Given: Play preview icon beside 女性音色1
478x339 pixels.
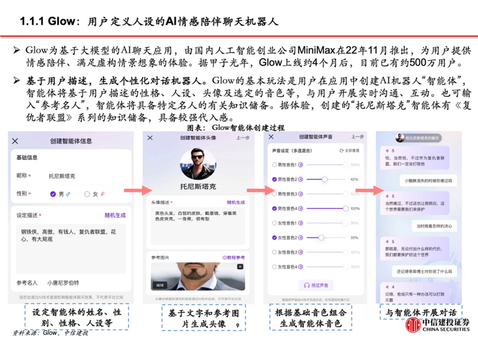Looking at the screenshot, I should 300,223.
